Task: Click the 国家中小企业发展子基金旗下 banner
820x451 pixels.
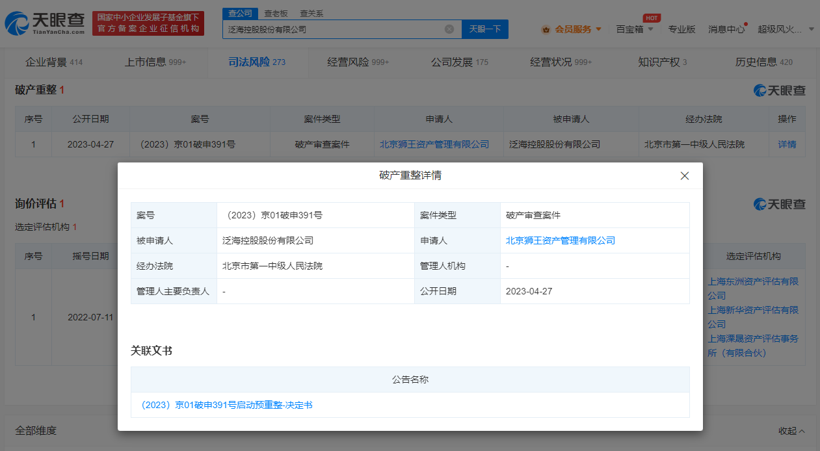Action: point(148,23)
